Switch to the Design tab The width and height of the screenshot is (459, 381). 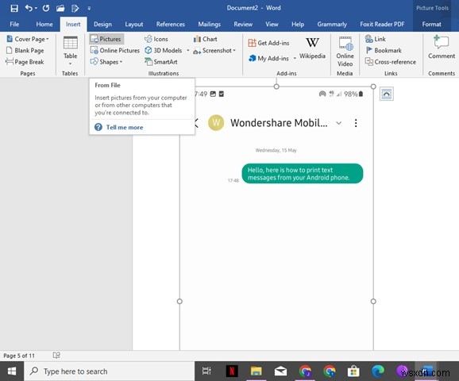[x=102, y=25]
